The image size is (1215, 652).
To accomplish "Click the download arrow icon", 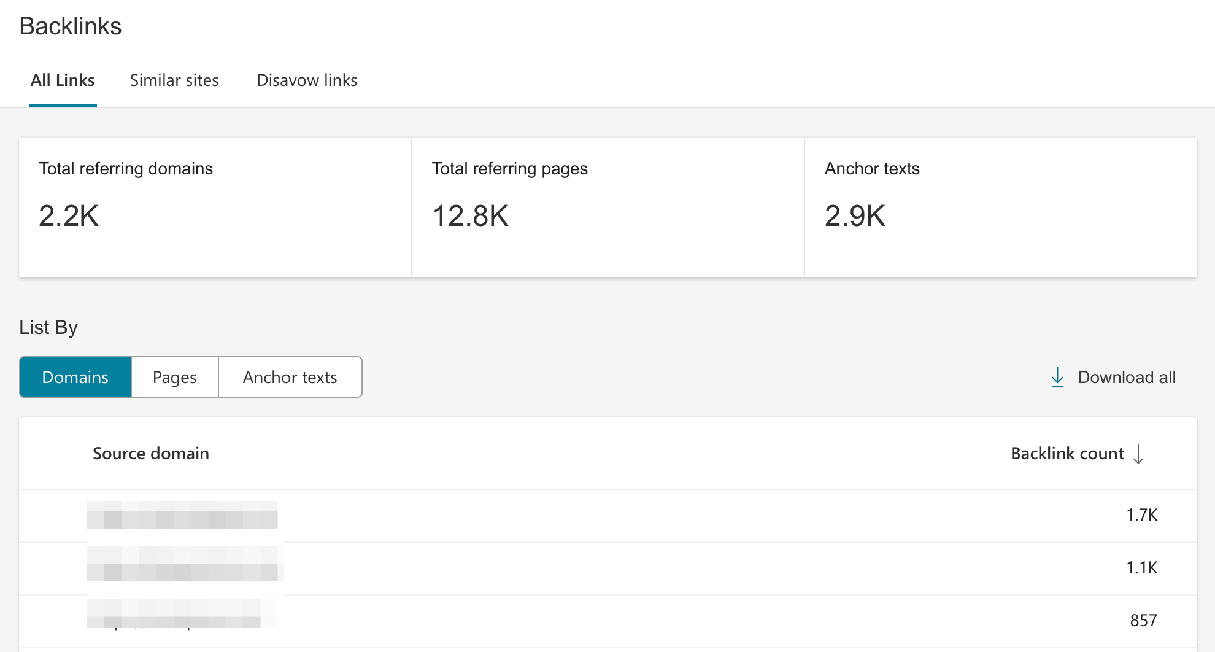I will coord(1057,377).
